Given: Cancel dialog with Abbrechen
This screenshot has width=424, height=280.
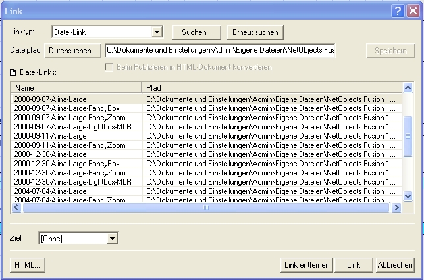Looking at the screenshot, I should coord(395,264).
